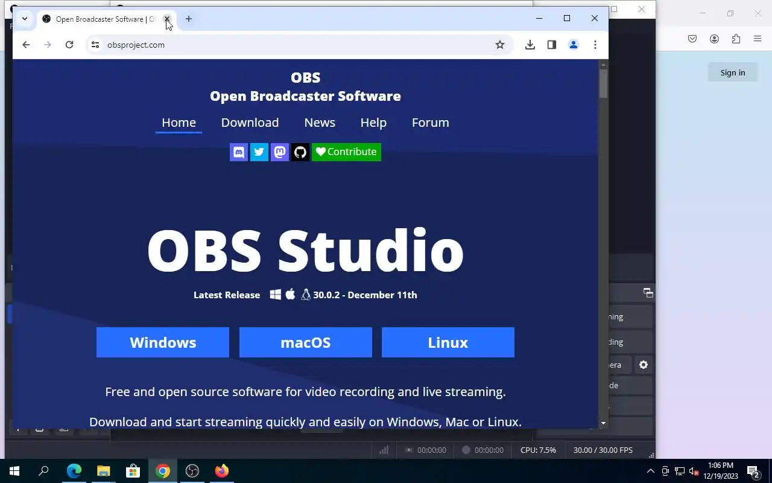Open the Forum nav item
This screenshot has height=483, width=772.
(x=431, y=123)
